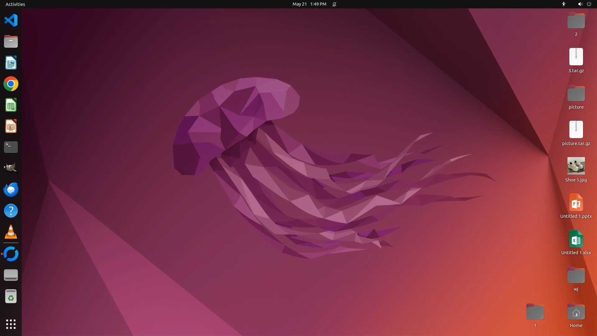Image resolution: width=597 pixels, height=336 pixels.
Task: Open the Trash from the dock
Action: point(11,296)
